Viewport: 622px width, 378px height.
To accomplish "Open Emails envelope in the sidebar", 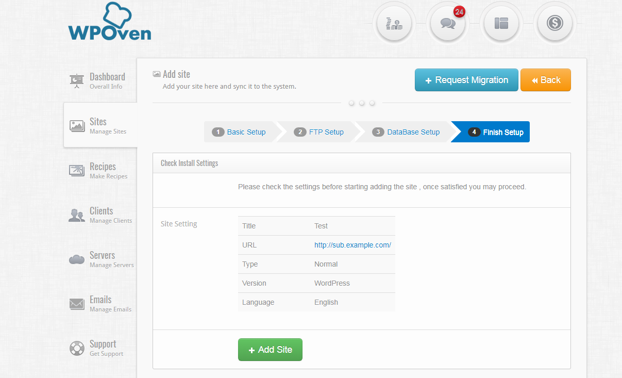I will click(77, 304).
